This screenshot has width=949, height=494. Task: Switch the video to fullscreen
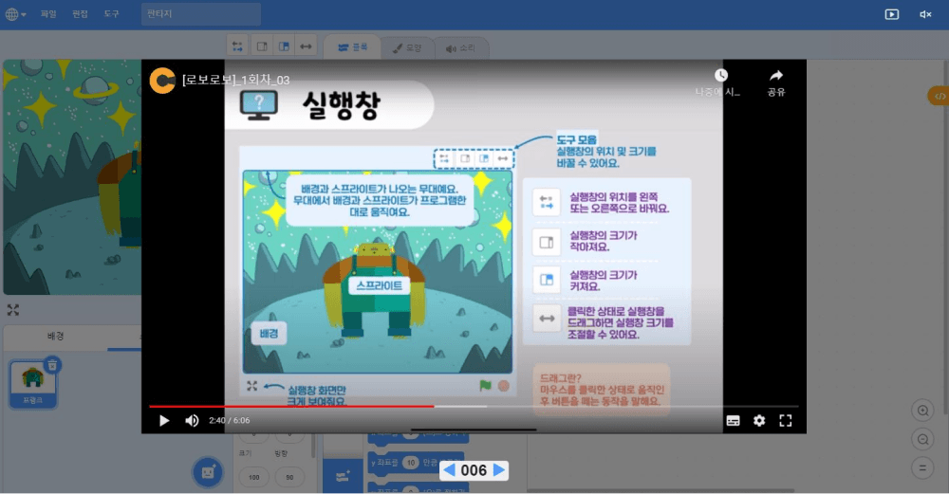tap(786, 420)
